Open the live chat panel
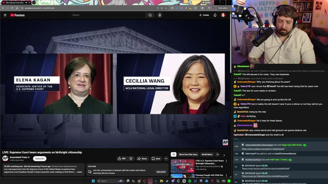The image size is (328, 184). tap(161, 172)
